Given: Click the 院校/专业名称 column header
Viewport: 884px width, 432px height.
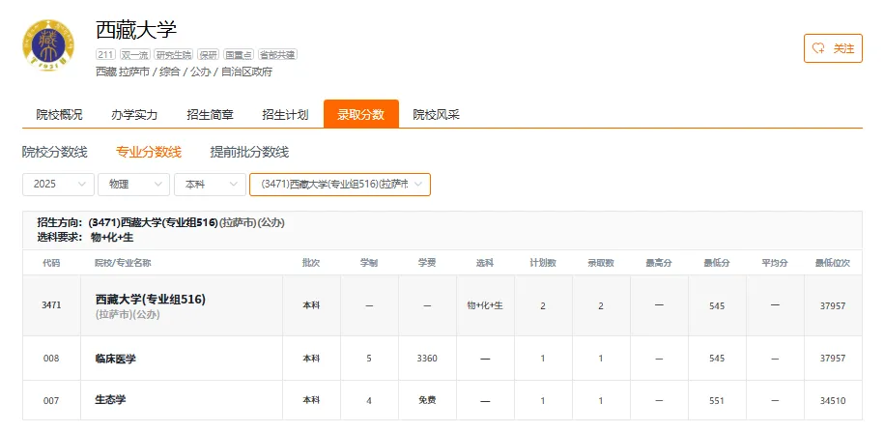Looking at the screenshot, I should pyautogui.click(x=123, y=263).
